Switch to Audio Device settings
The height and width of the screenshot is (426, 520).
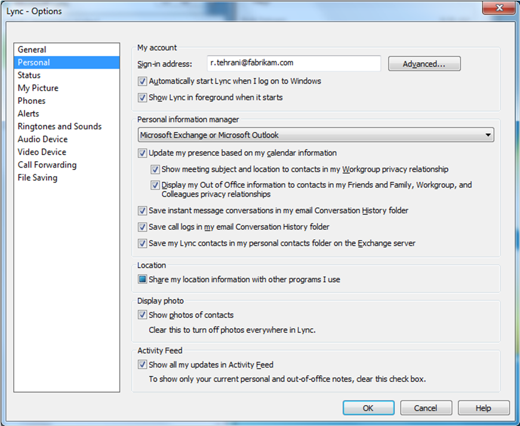42,139
